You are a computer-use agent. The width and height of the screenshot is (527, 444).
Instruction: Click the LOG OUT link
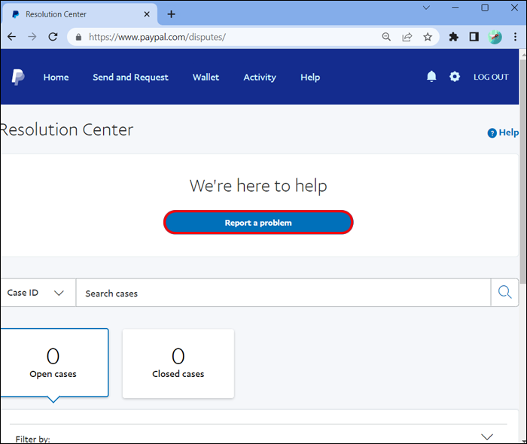(x=491, y=77)
